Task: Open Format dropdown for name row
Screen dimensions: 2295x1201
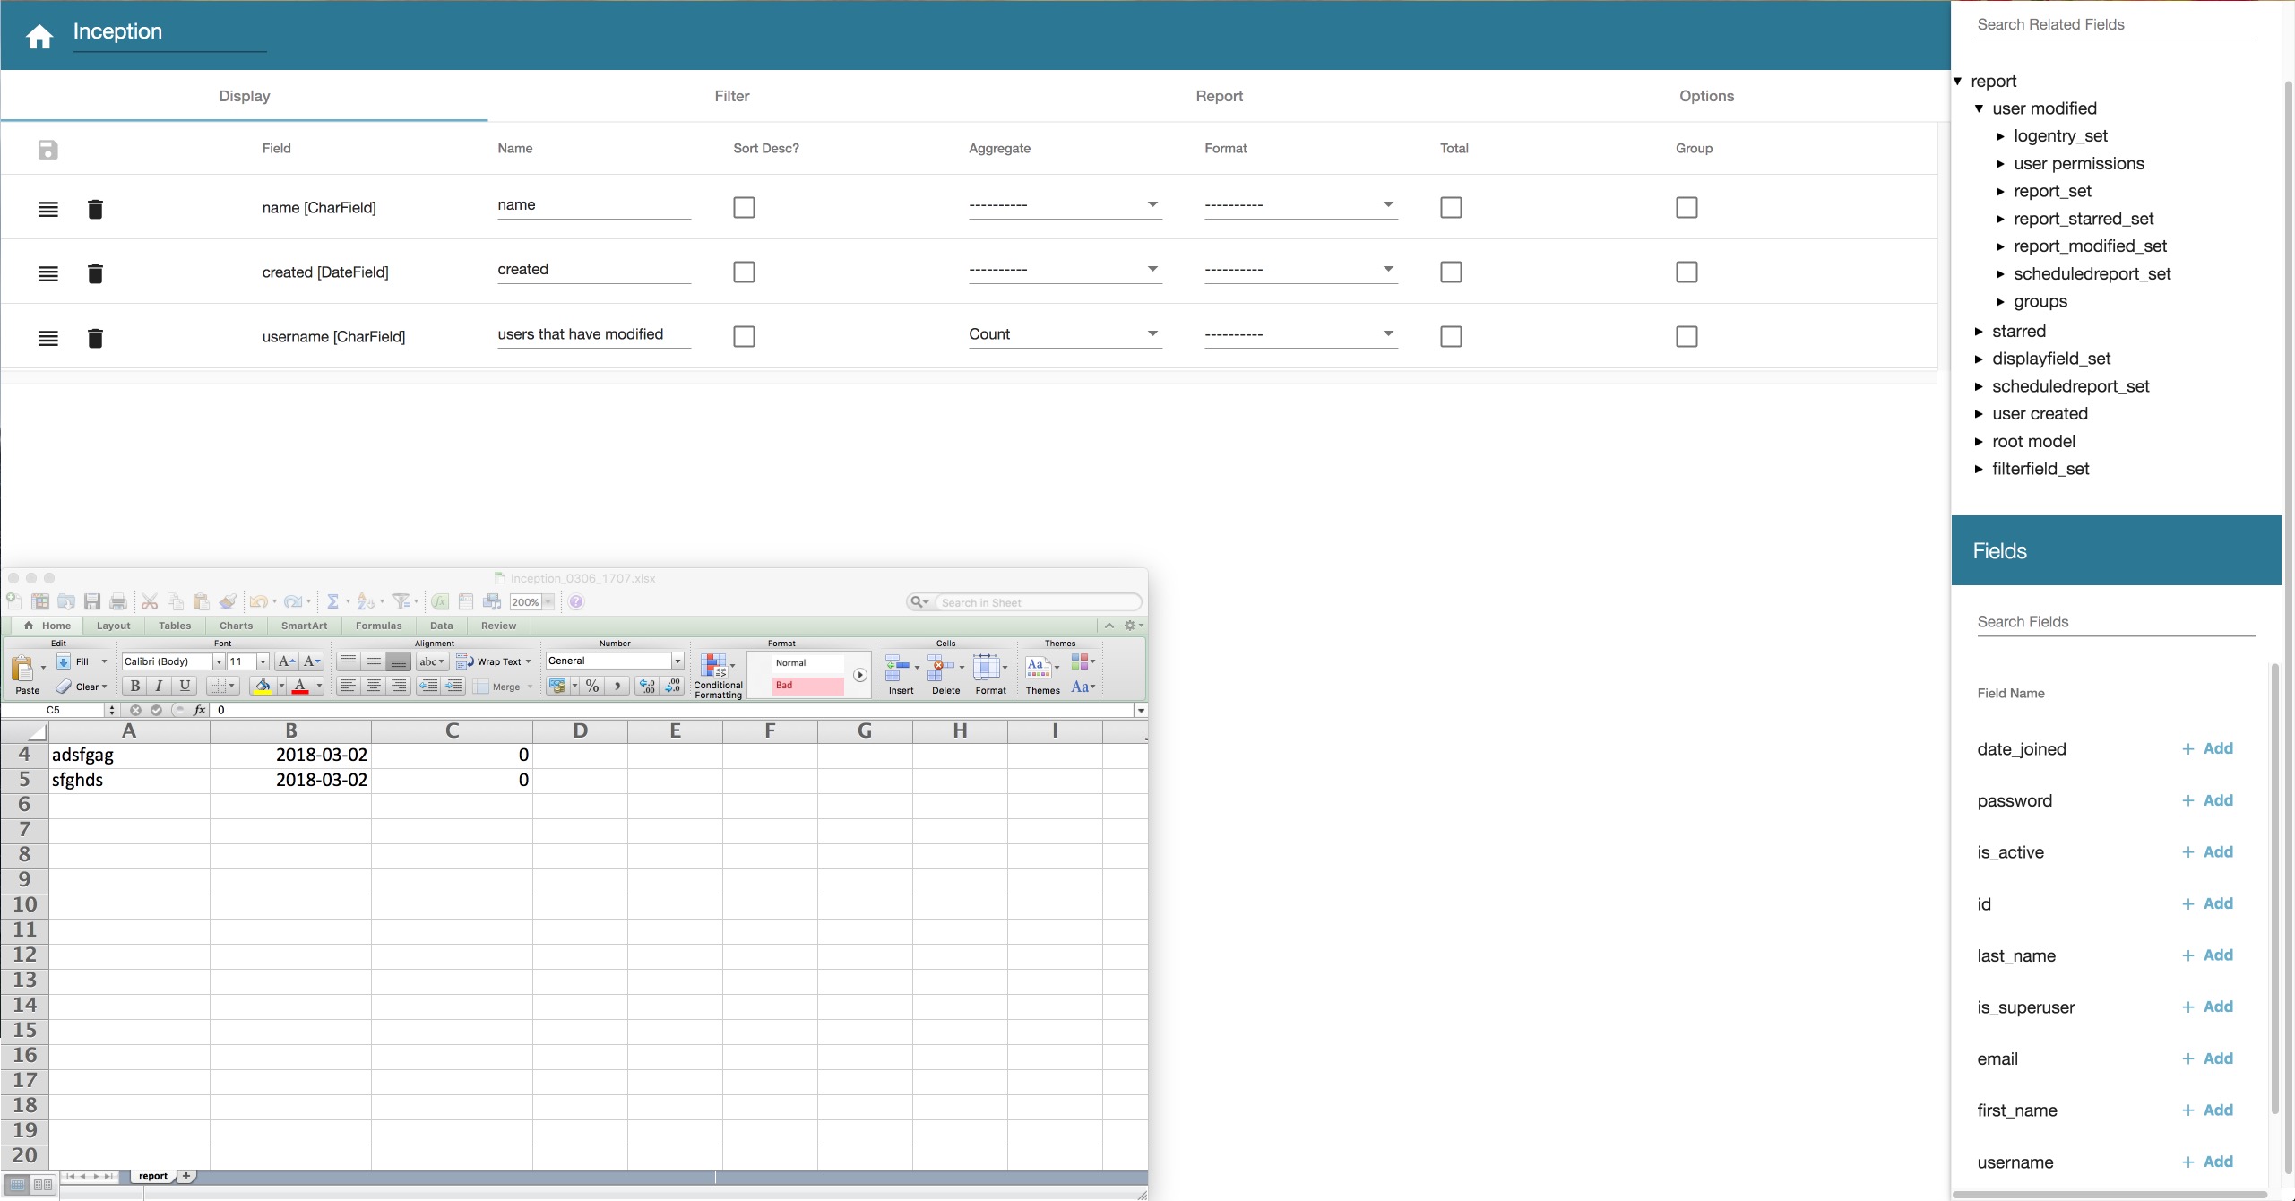Action: tap(1300, 205)
